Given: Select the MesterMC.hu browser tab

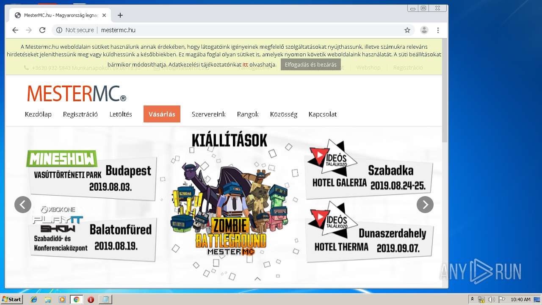Looking at the screenshot, I should [x=61, y=15].
